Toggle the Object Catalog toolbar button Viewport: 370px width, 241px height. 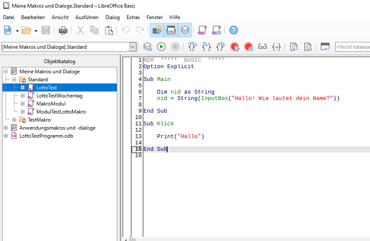157,30
